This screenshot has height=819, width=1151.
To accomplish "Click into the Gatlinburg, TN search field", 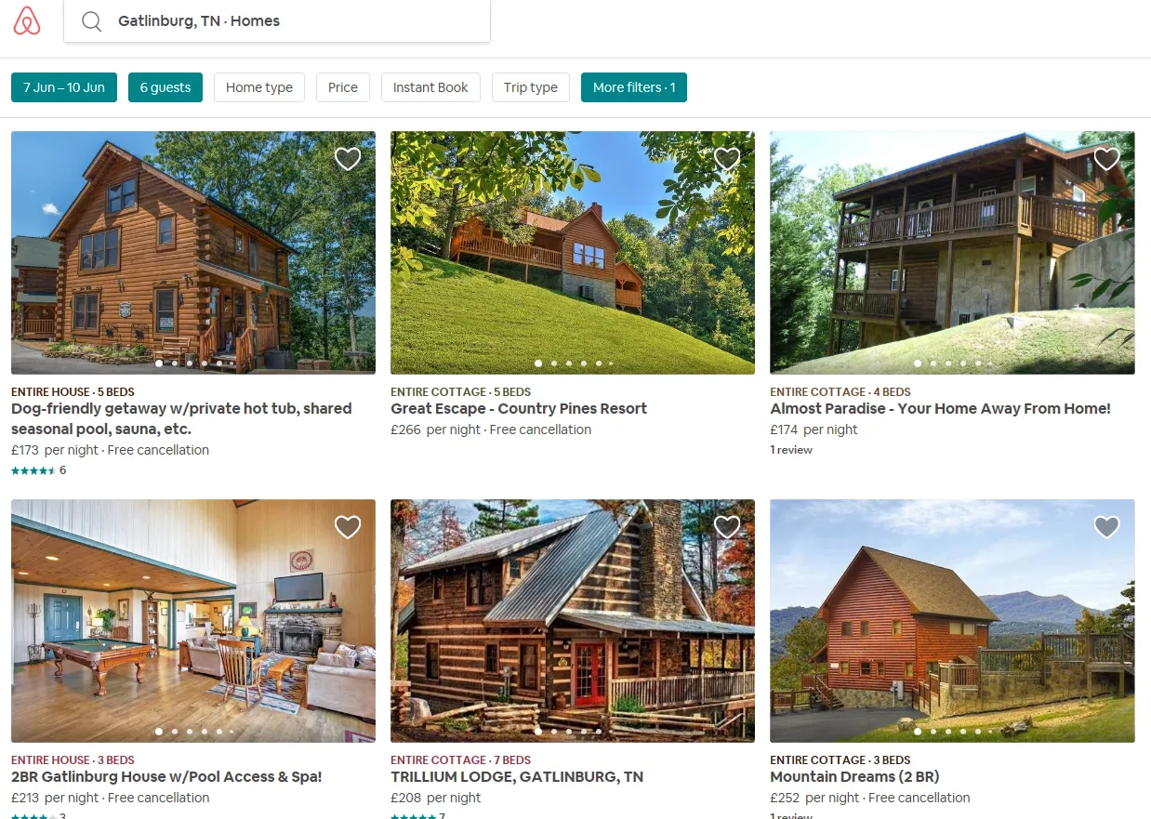I will (x=277, y=21).
